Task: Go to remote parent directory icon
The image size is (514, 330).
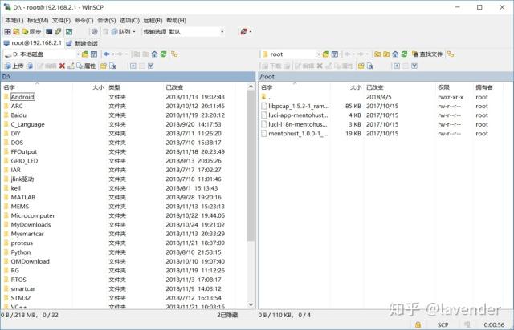Action: click(377, 54)
